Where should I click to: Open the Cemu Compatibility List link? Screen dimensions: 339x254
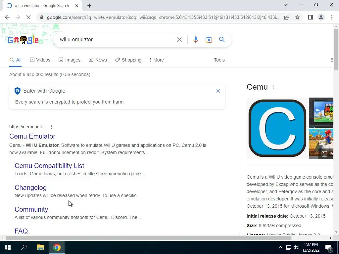point(49,166)
